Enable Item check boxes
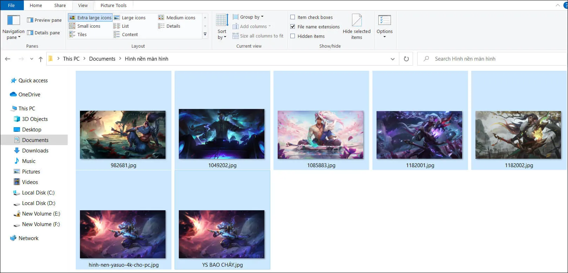 pos(293,17)
